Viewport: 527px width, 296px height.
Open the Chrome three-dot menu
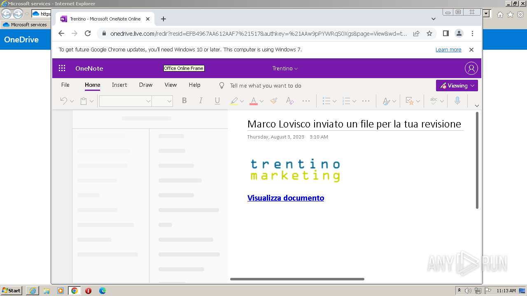(472, 33)
